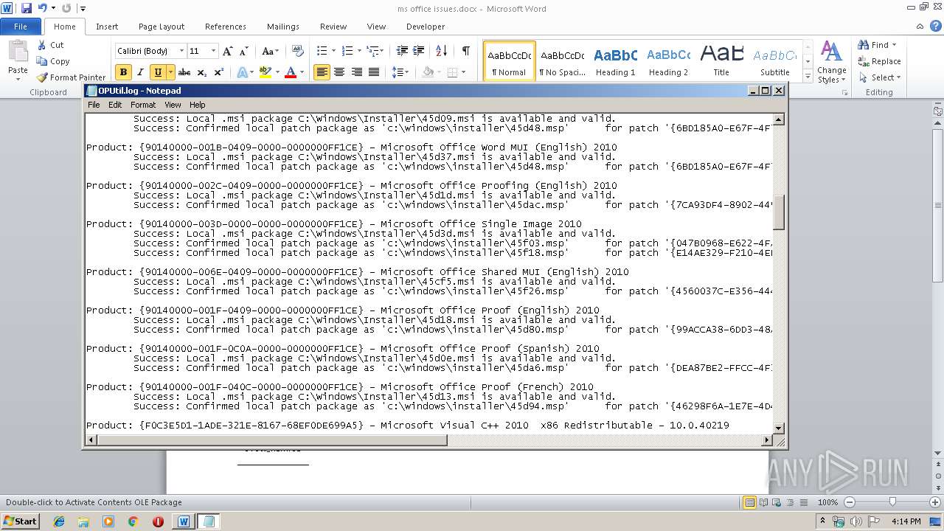Switch to Draft view in the status bar
Image resolution: width=944 pixels, height=531 pixels.
tap(803, 502)
